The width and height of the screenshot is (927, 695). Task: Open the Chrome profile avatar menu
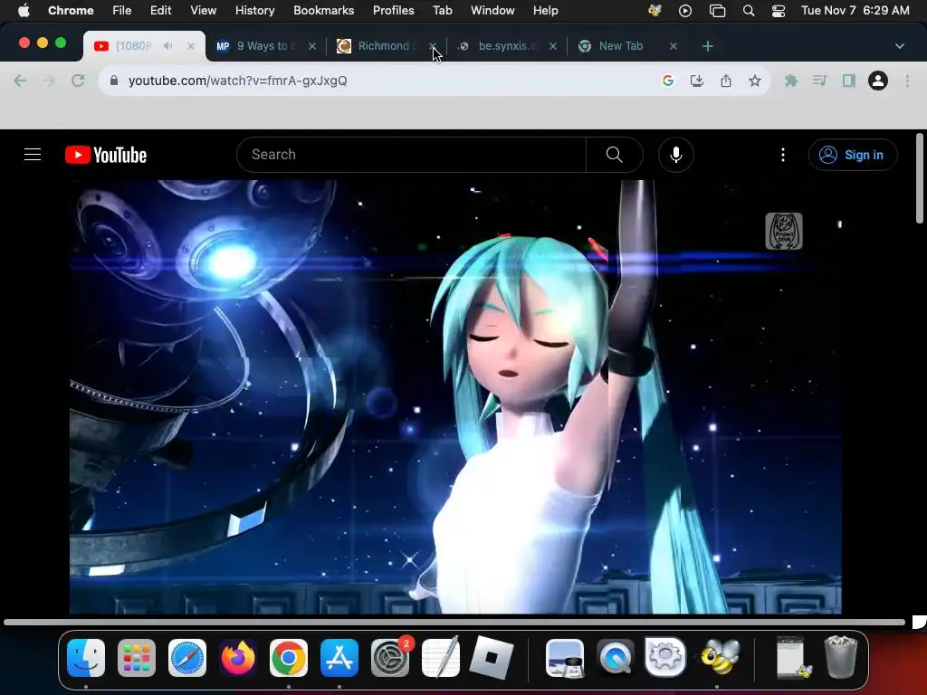click(x=878, y=81)
